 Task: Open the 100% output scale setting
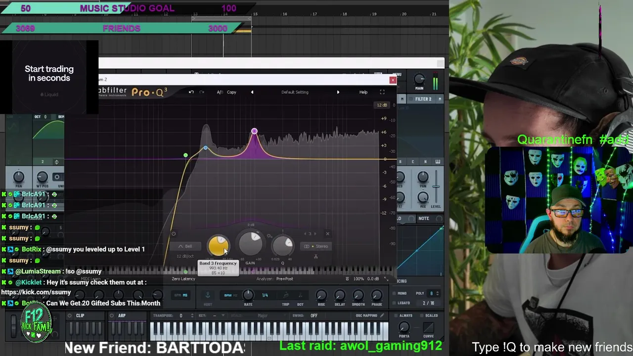tap(359, 279)
